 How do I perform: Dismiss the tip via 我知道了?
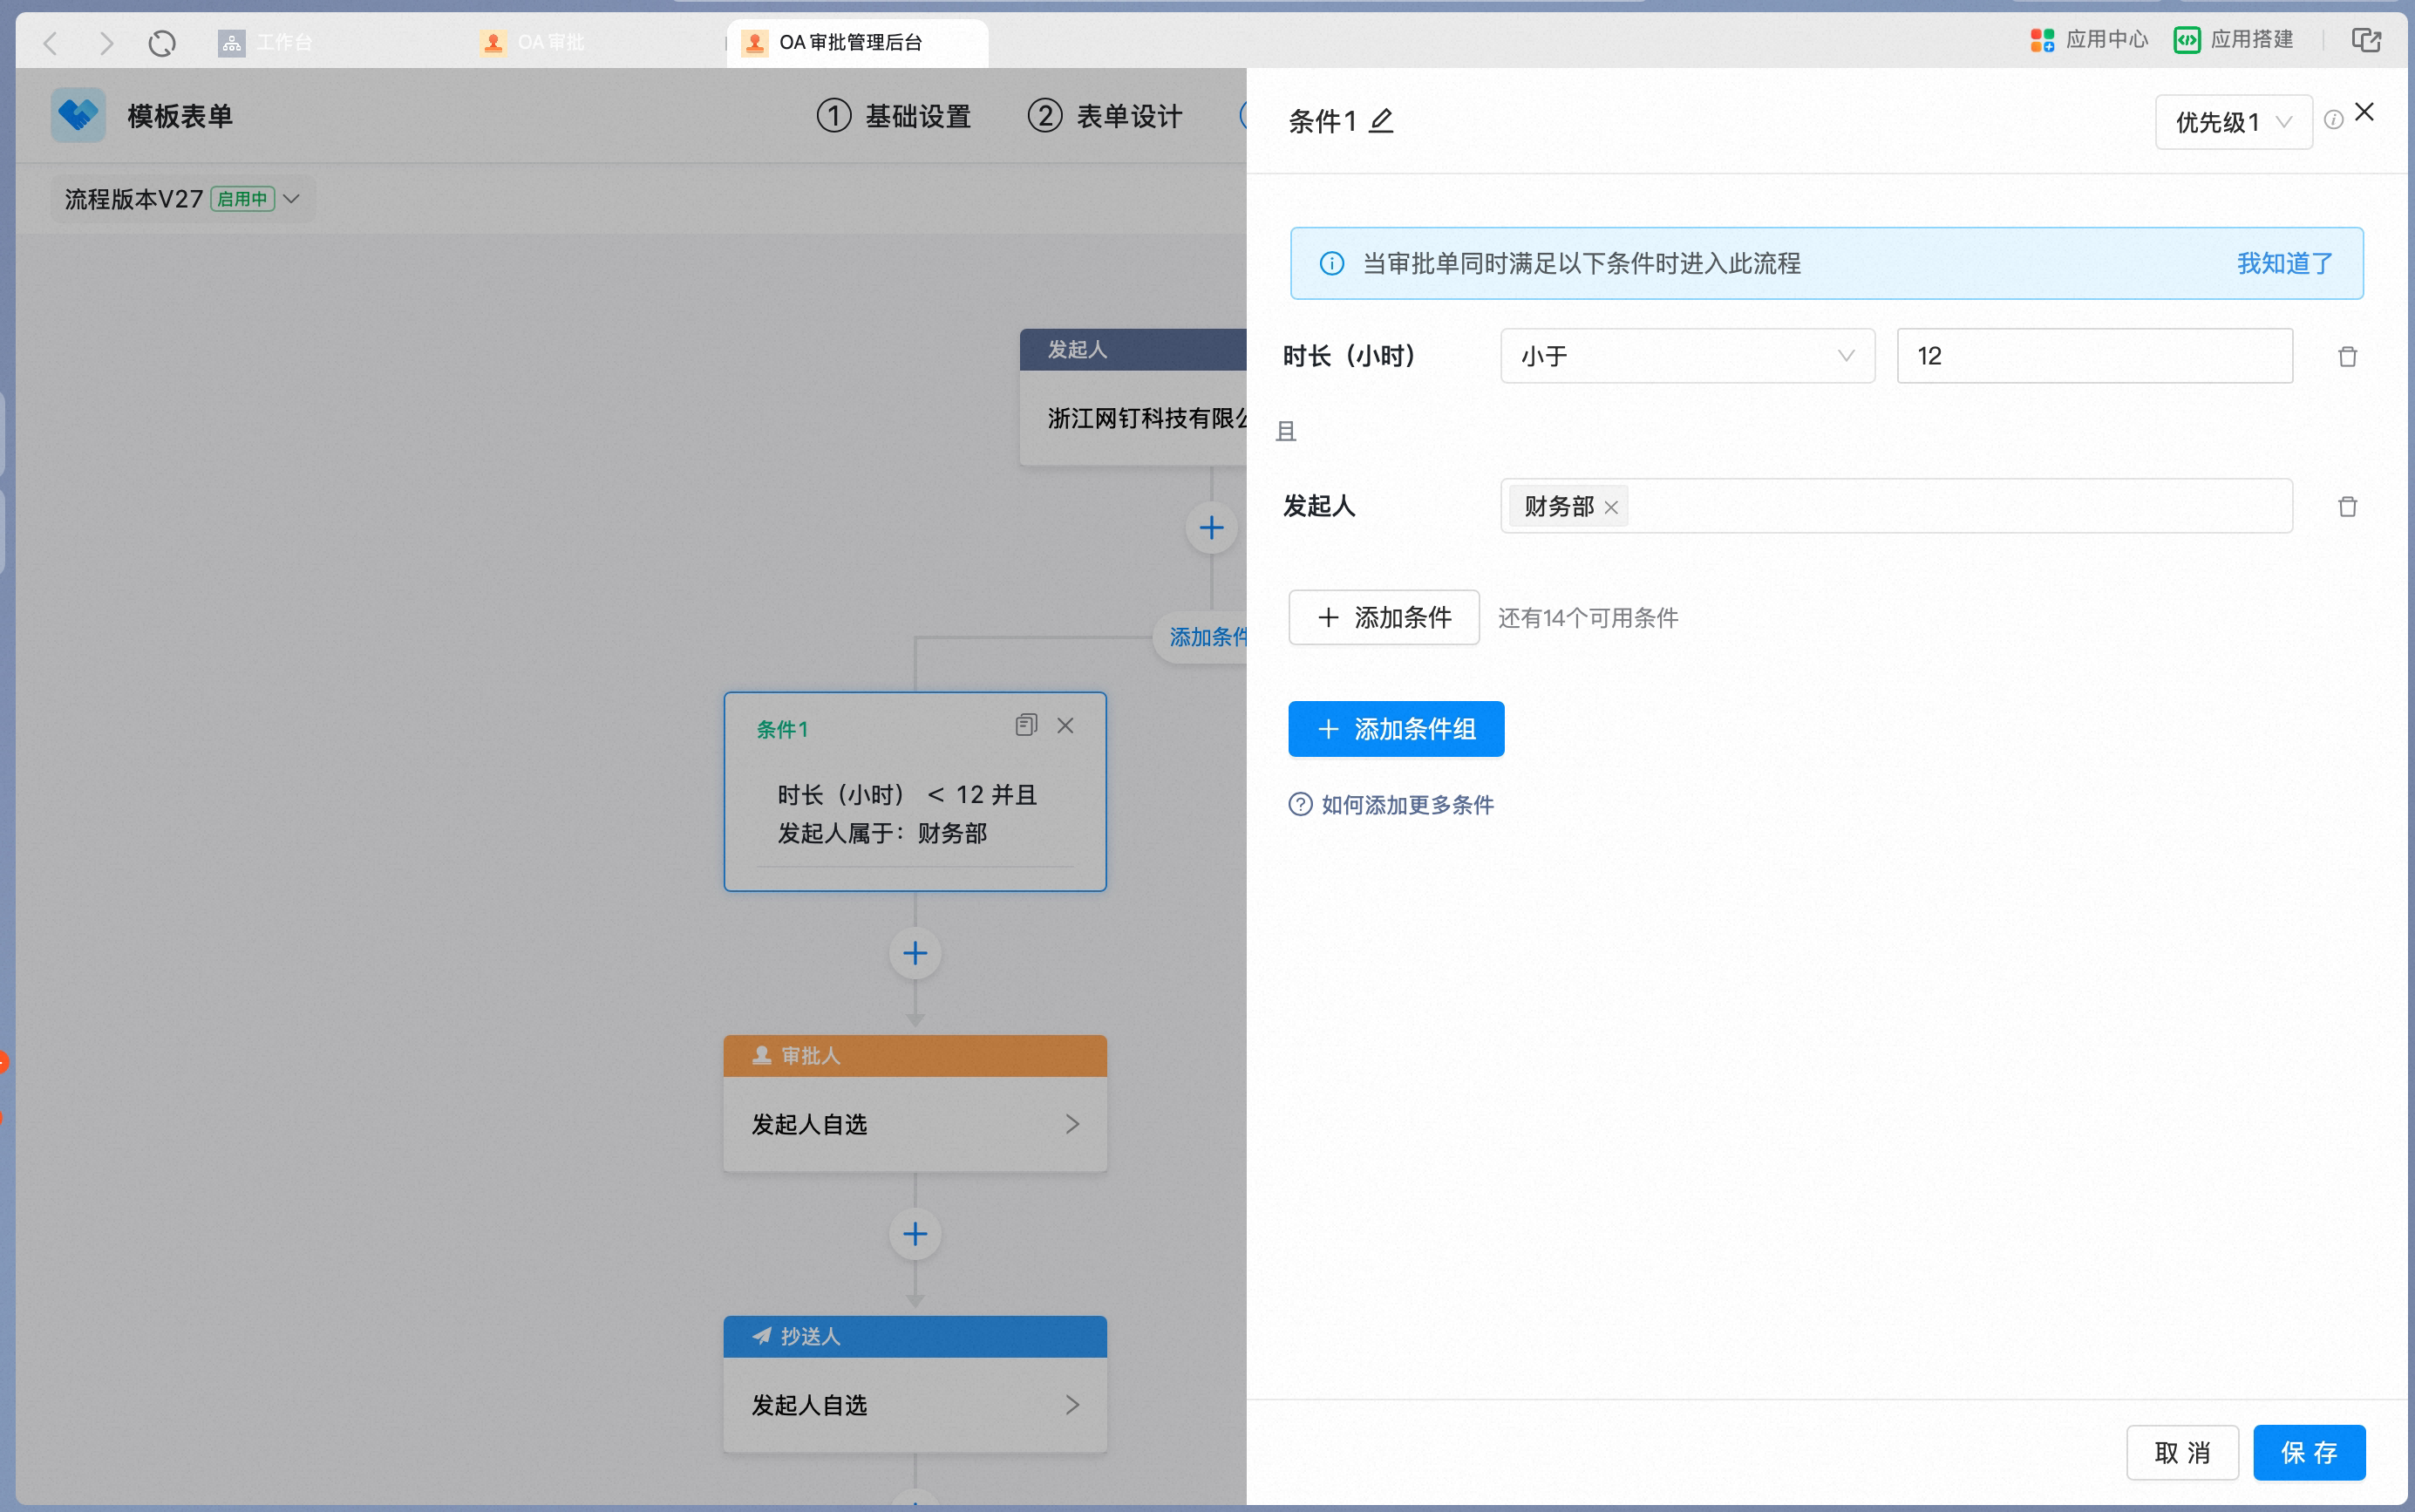coord(2284,263)
